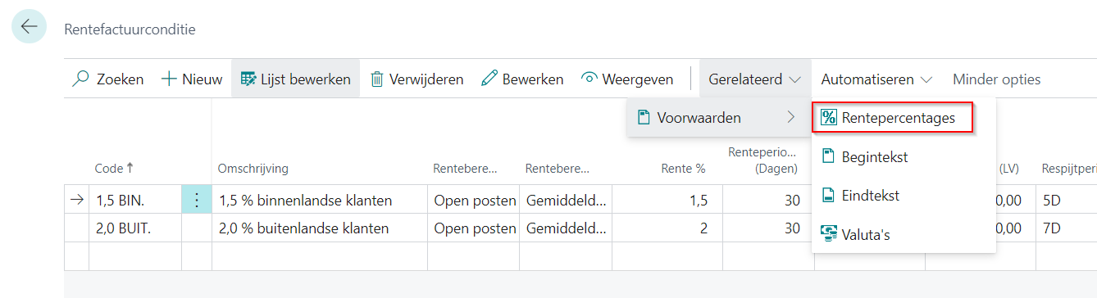Go back using the arrow button
This screenshot has height=298, width=1097.
tap(29, 26)
